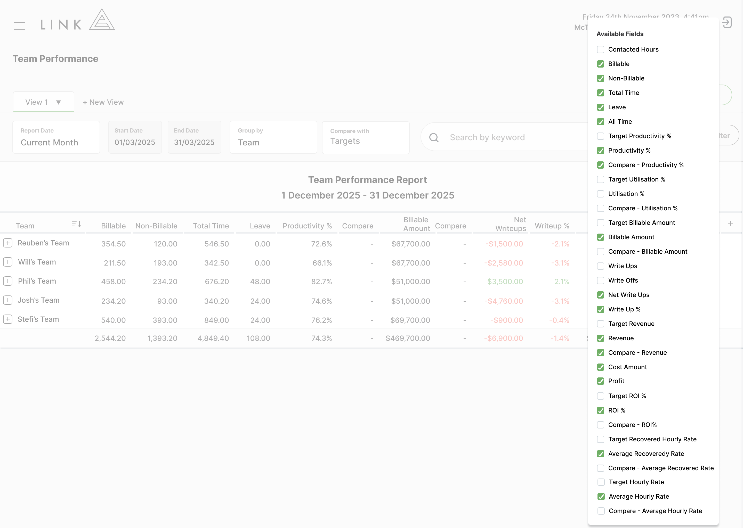Uncheck Average Recoveredy Rate field
Image resolution: width=743 pixels, height=528 pixels.
tap(601, 453)
